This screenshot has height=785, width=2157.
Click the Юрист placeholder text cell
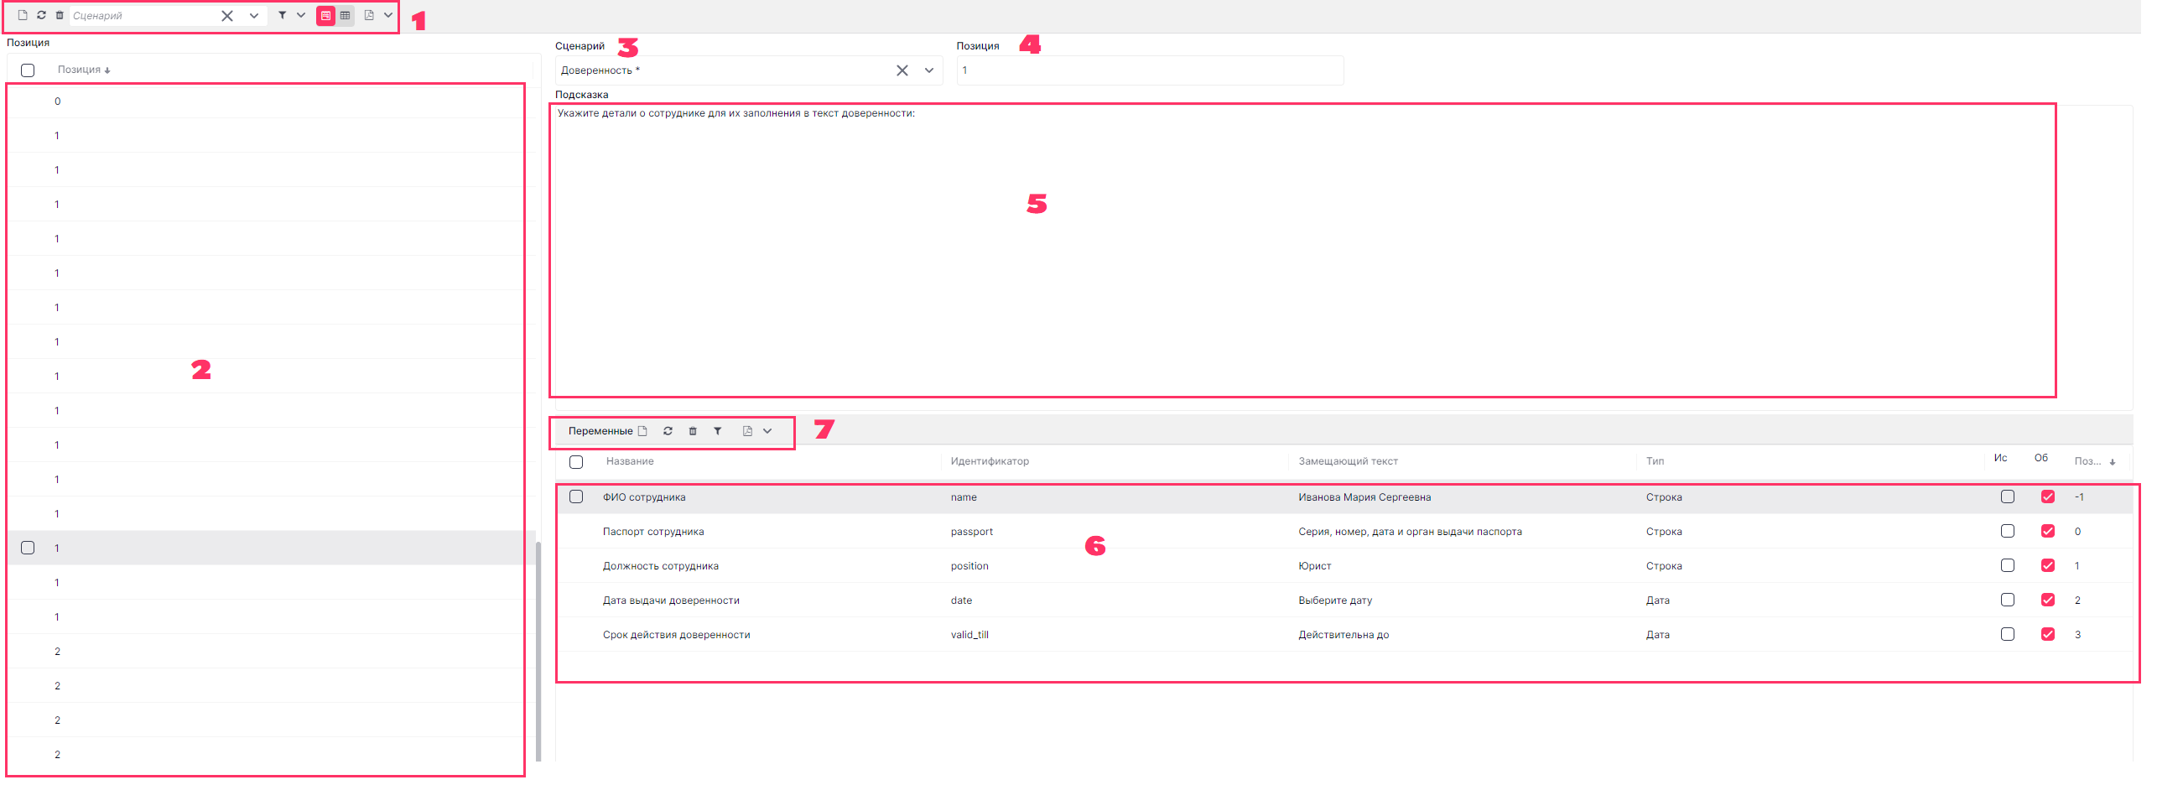[1315, 566]
